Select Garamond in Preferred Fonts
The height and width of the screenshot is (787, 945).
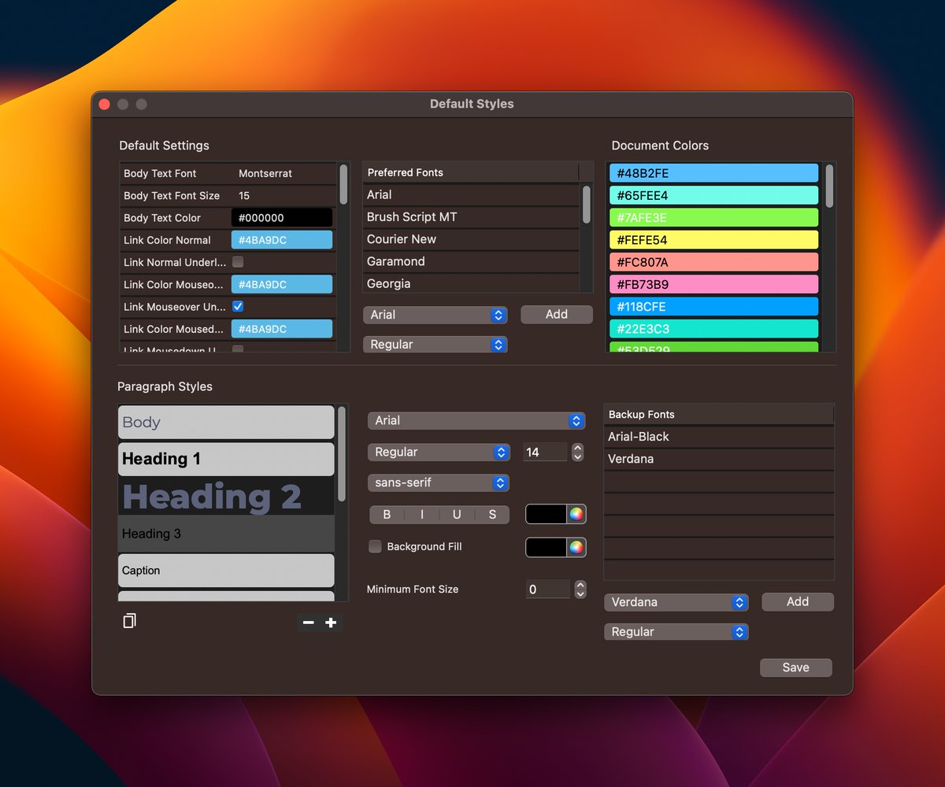pyautogui.click(x=471, y=261)
